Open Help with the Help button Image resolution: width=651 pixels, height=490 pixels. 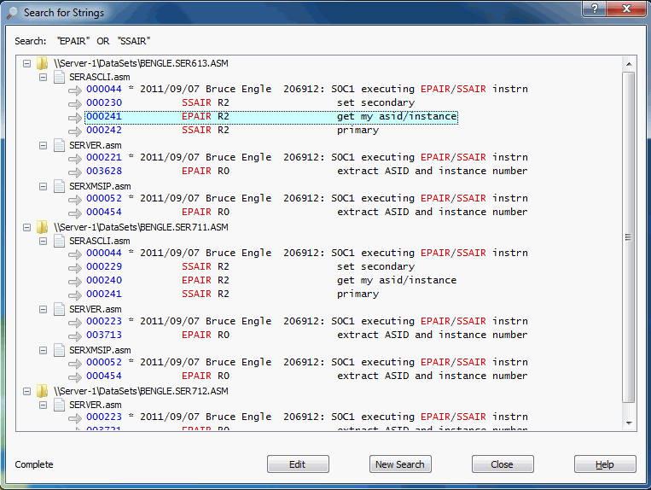click(605, 464)
